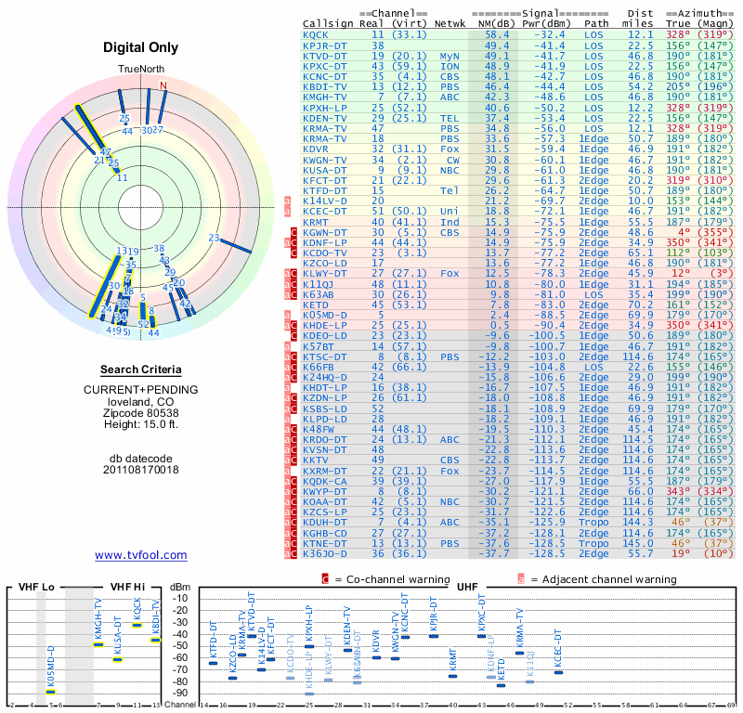Click the adjacent warning badge beside K14LV-D row
743x713 pixels.
[x=287, y=201]
